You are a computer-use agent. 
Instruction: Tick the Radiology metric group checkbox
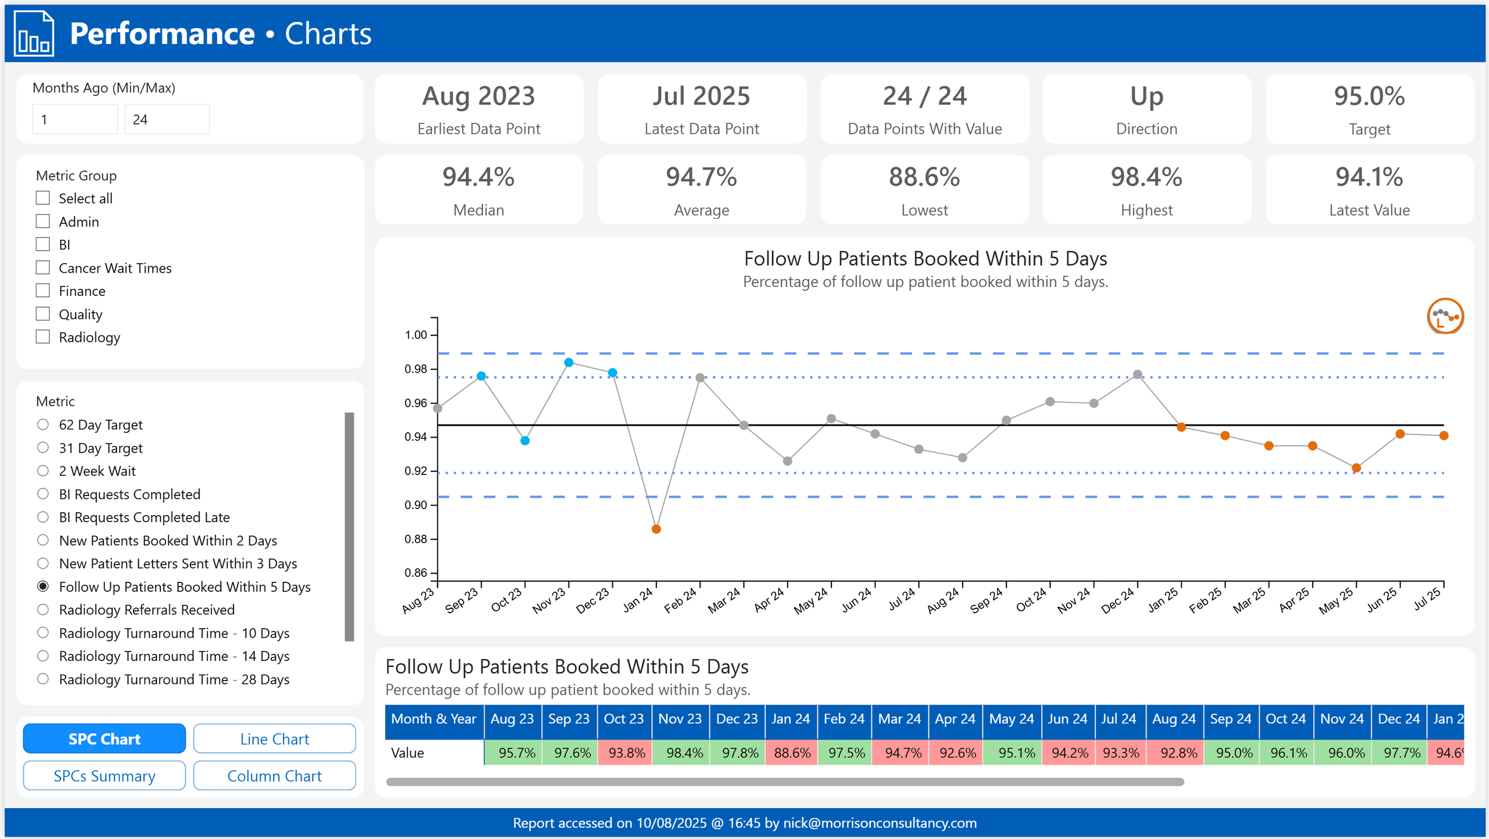(43, 336)
